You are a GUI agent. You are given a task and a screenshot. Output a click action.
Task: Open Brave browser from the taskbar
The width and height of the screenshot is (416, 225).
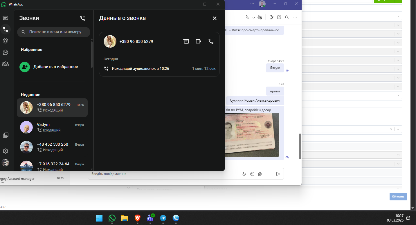coord(138,218)
